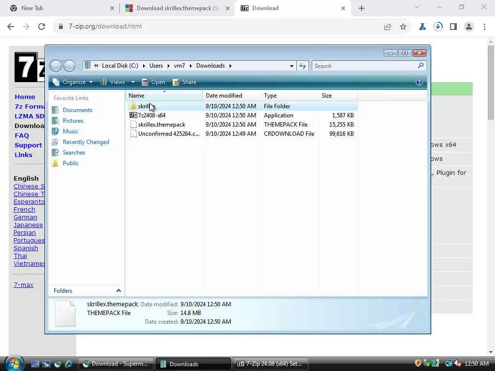Switch to Chrome Download taskbar button
This screenshot has width=495, height=371.
[x=116, y=364]
